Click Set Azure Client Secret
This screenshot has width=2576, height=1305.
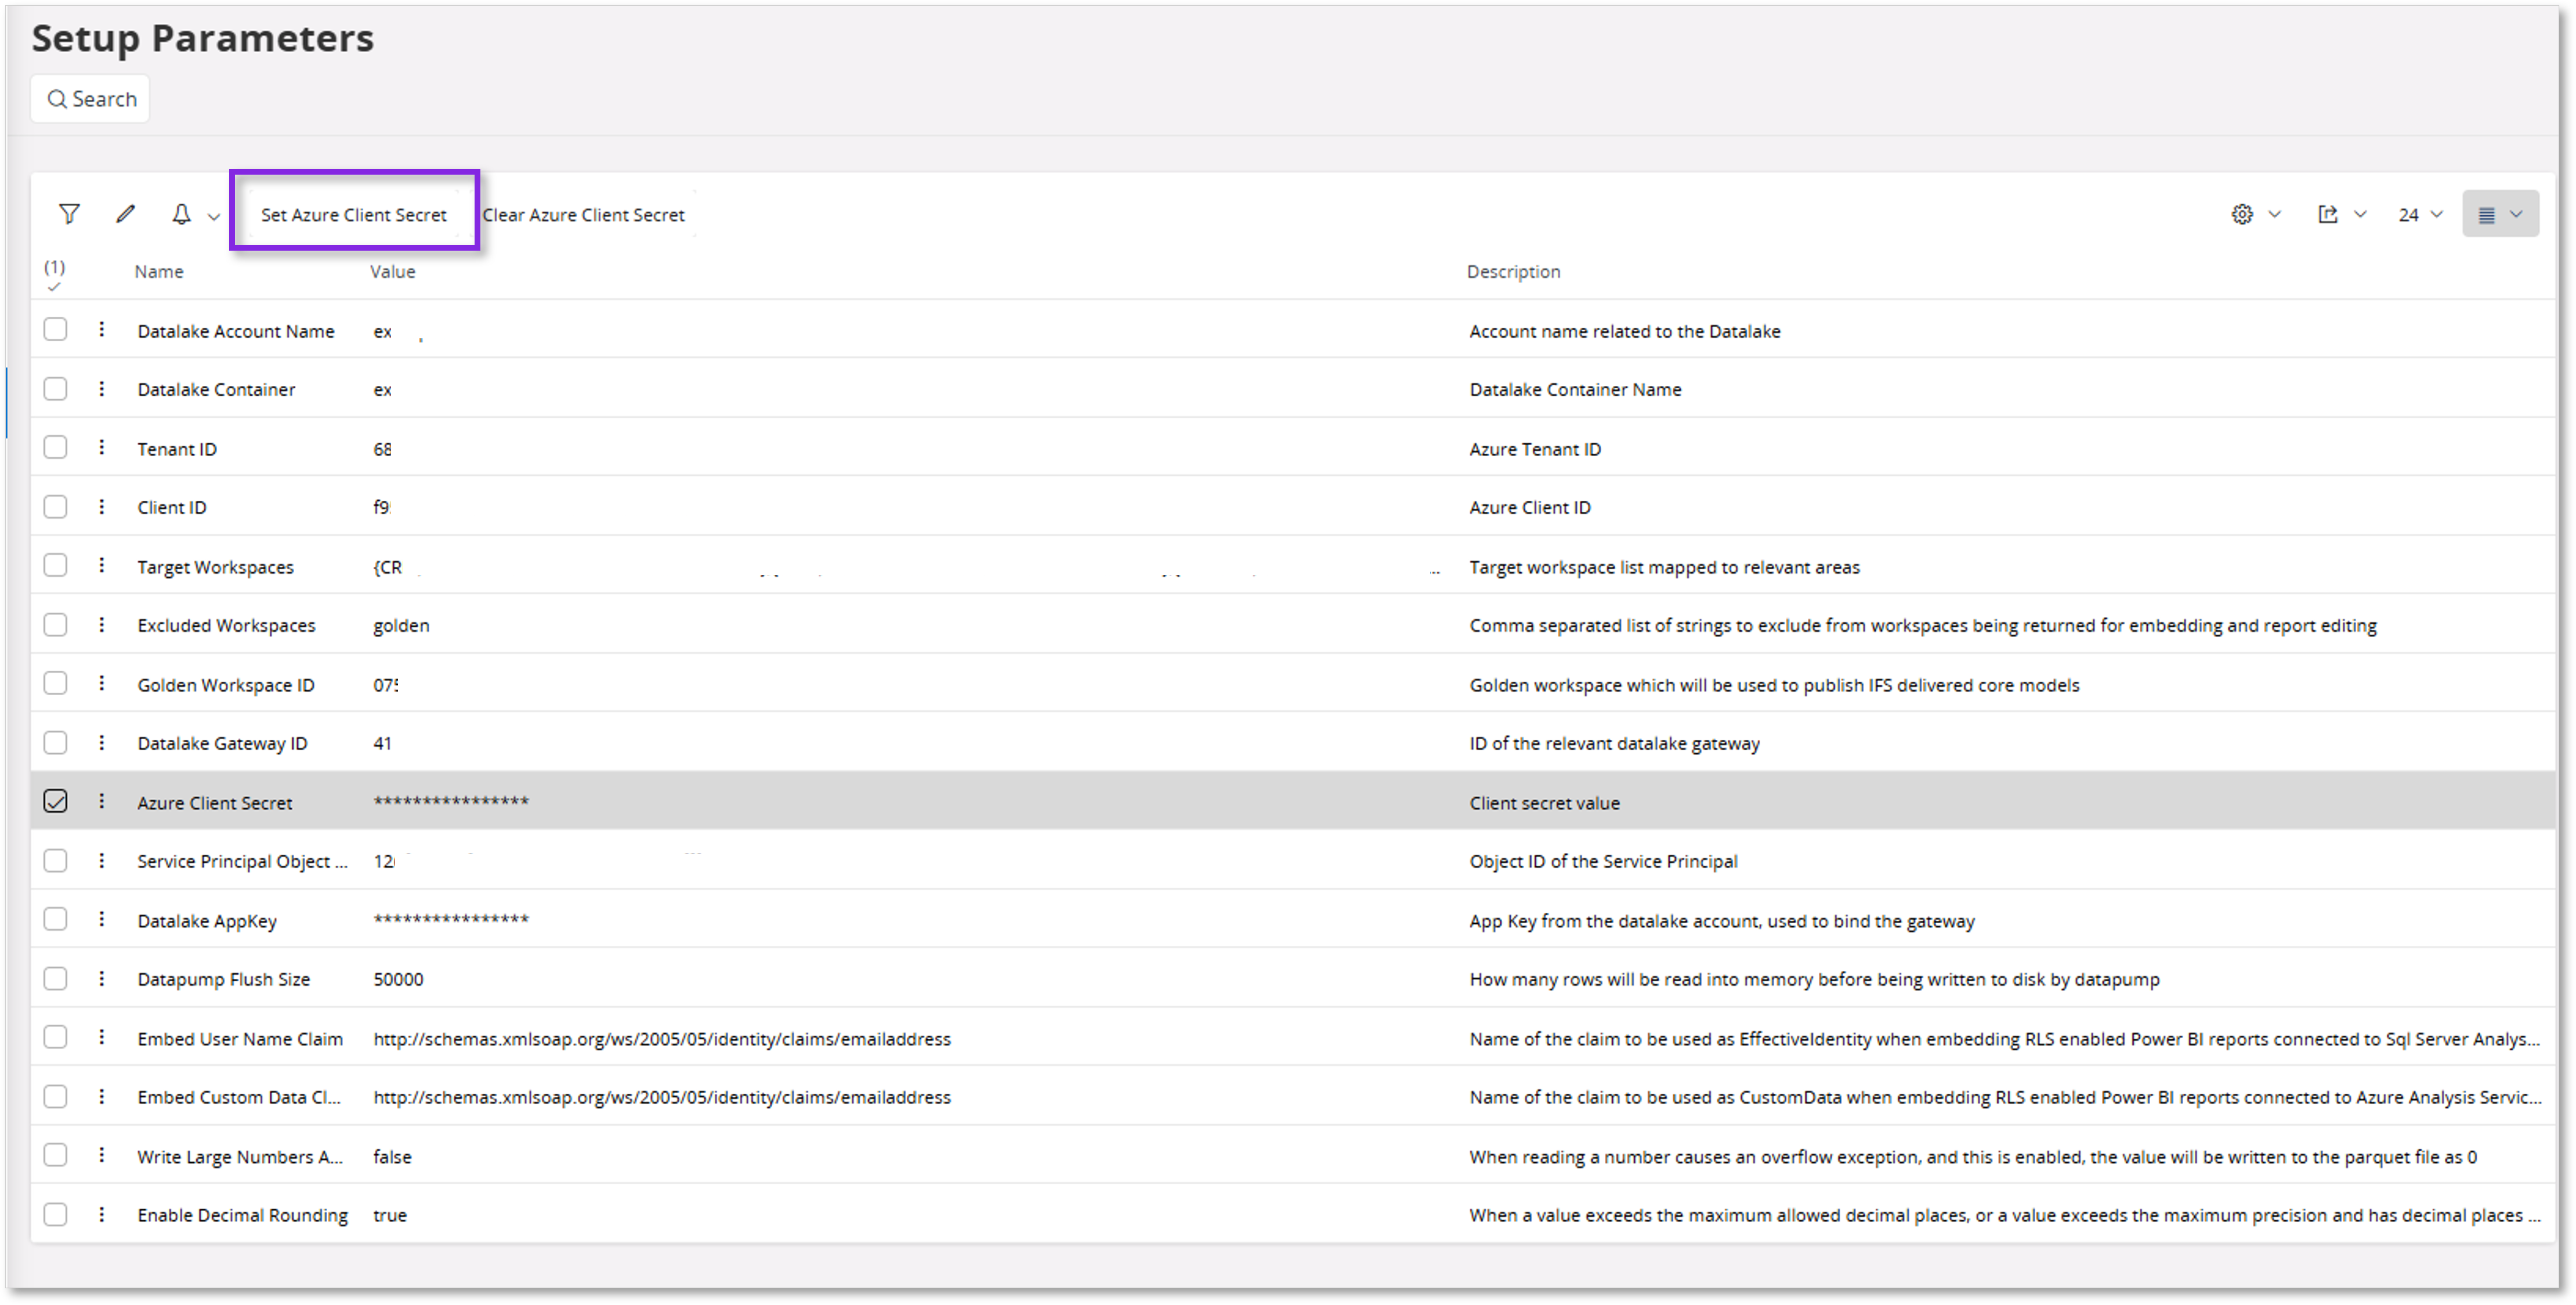pyautogui.click(x=354, y=214)
